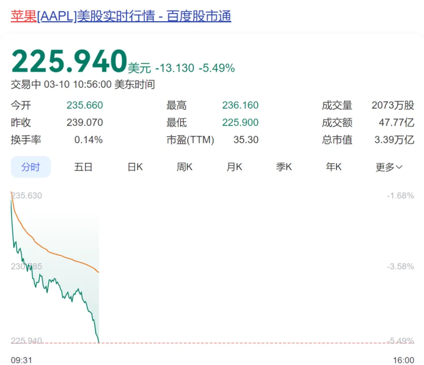This screenshot has width=424, height=365.
Task: Click the 09:31 start time marker
Action: [21, 360]
